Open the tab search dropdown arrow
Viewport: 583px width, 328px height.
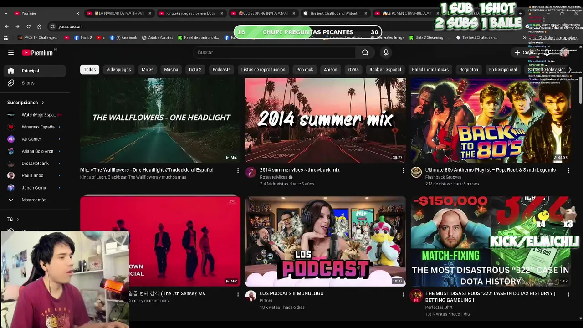pos(6,13)
